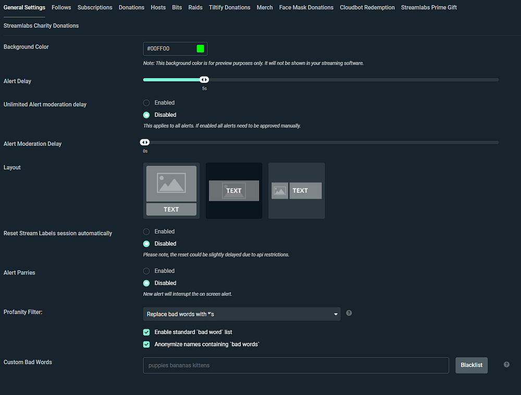521x395 pixels.
Task: Open the Custom Bad Words help icon
Action: point(506,364)
